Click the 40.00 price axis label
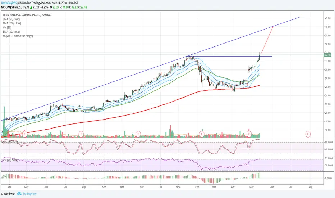The image size is (335, 198). (328, 27)
